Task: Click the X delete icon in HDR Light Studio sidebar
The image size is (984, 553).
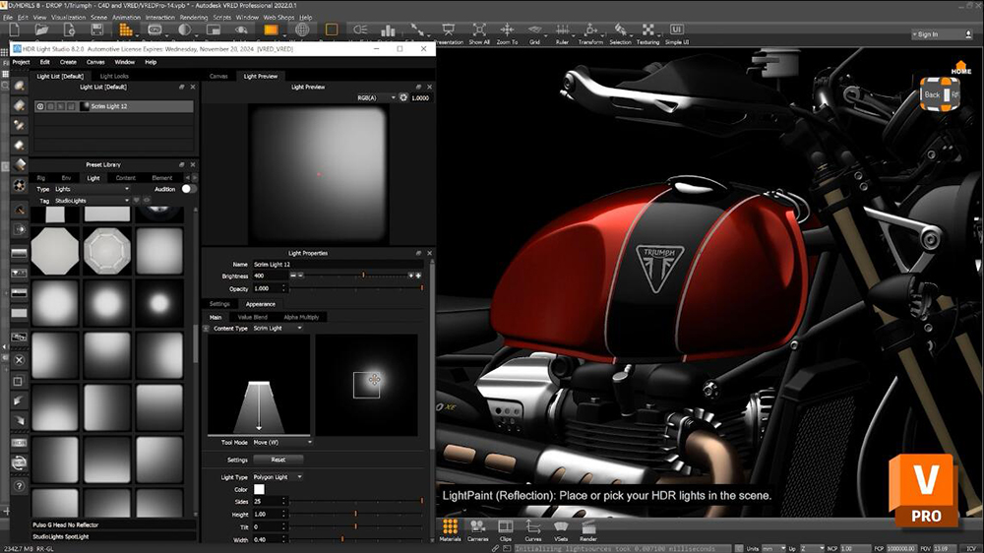Action: click(20, 360)
